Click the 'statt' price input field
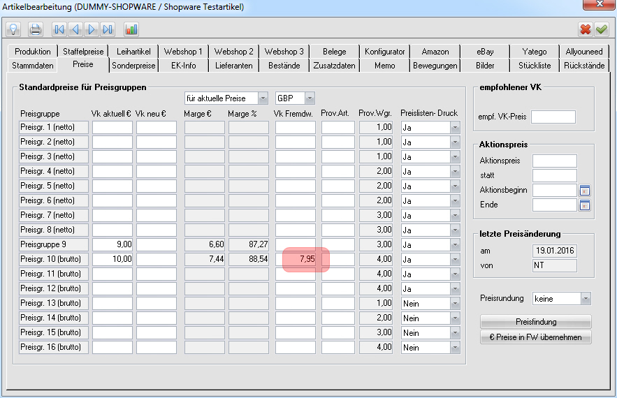The image size is (617, 398). [554, 175]
